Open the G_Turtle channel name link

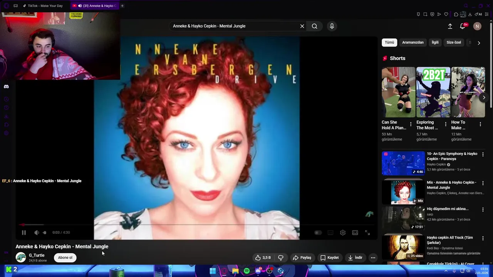click(37, 255)
